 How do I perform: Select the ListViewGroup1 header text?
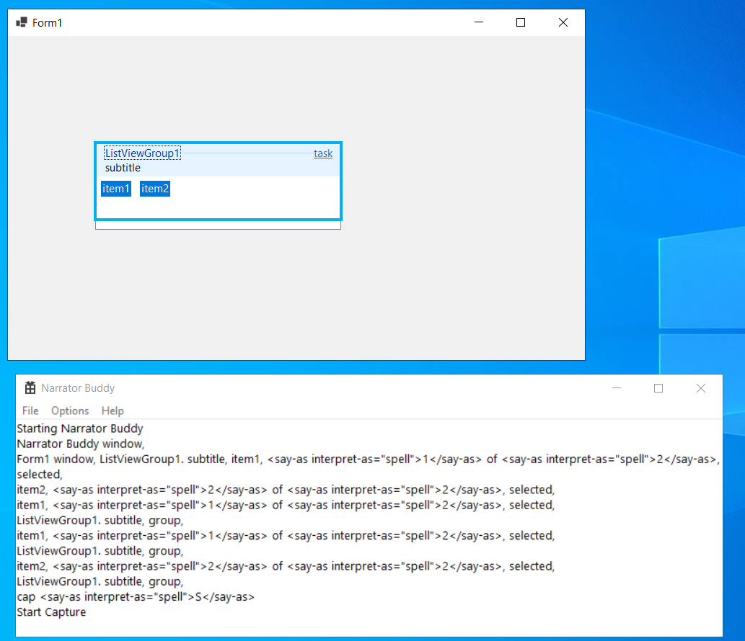tap(142, 153)
